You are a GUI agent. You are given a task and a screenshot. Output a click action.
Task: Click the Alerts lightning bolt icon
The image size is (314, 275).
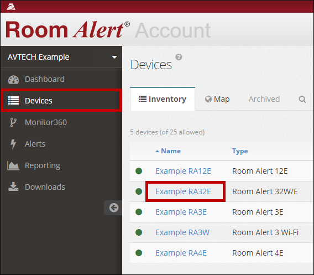13,144
